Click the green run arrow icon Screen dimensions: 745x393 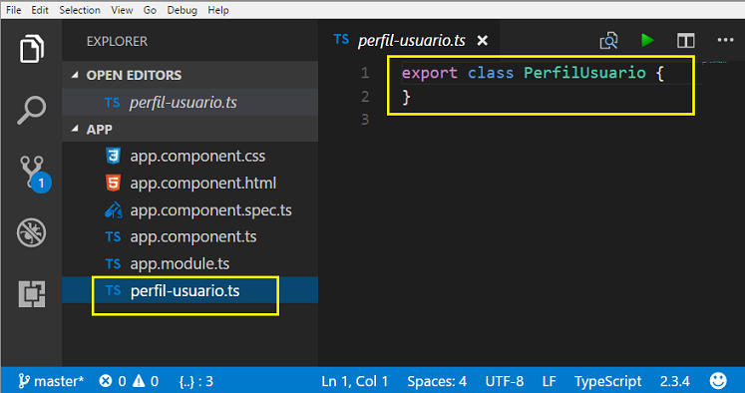(x=647, y=40)
